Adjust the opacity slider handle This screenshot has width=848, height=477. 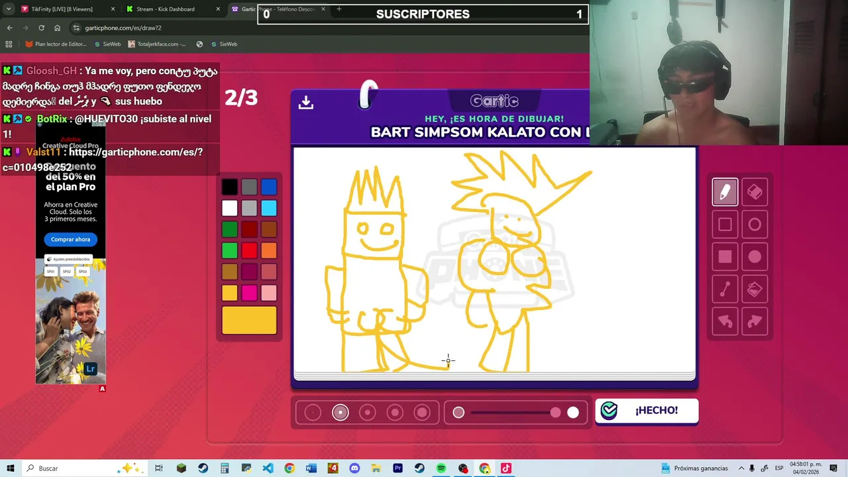[555, 413]
